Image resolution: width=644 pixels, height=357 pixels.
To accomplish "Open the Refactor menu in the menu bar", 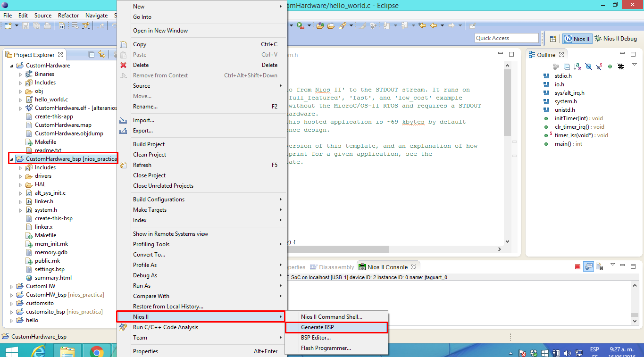I will coord(68,16).
